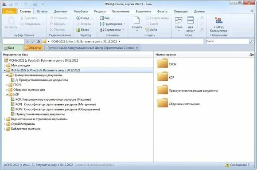Open the Ресурсы ribbon tab

tap(100, 12)
